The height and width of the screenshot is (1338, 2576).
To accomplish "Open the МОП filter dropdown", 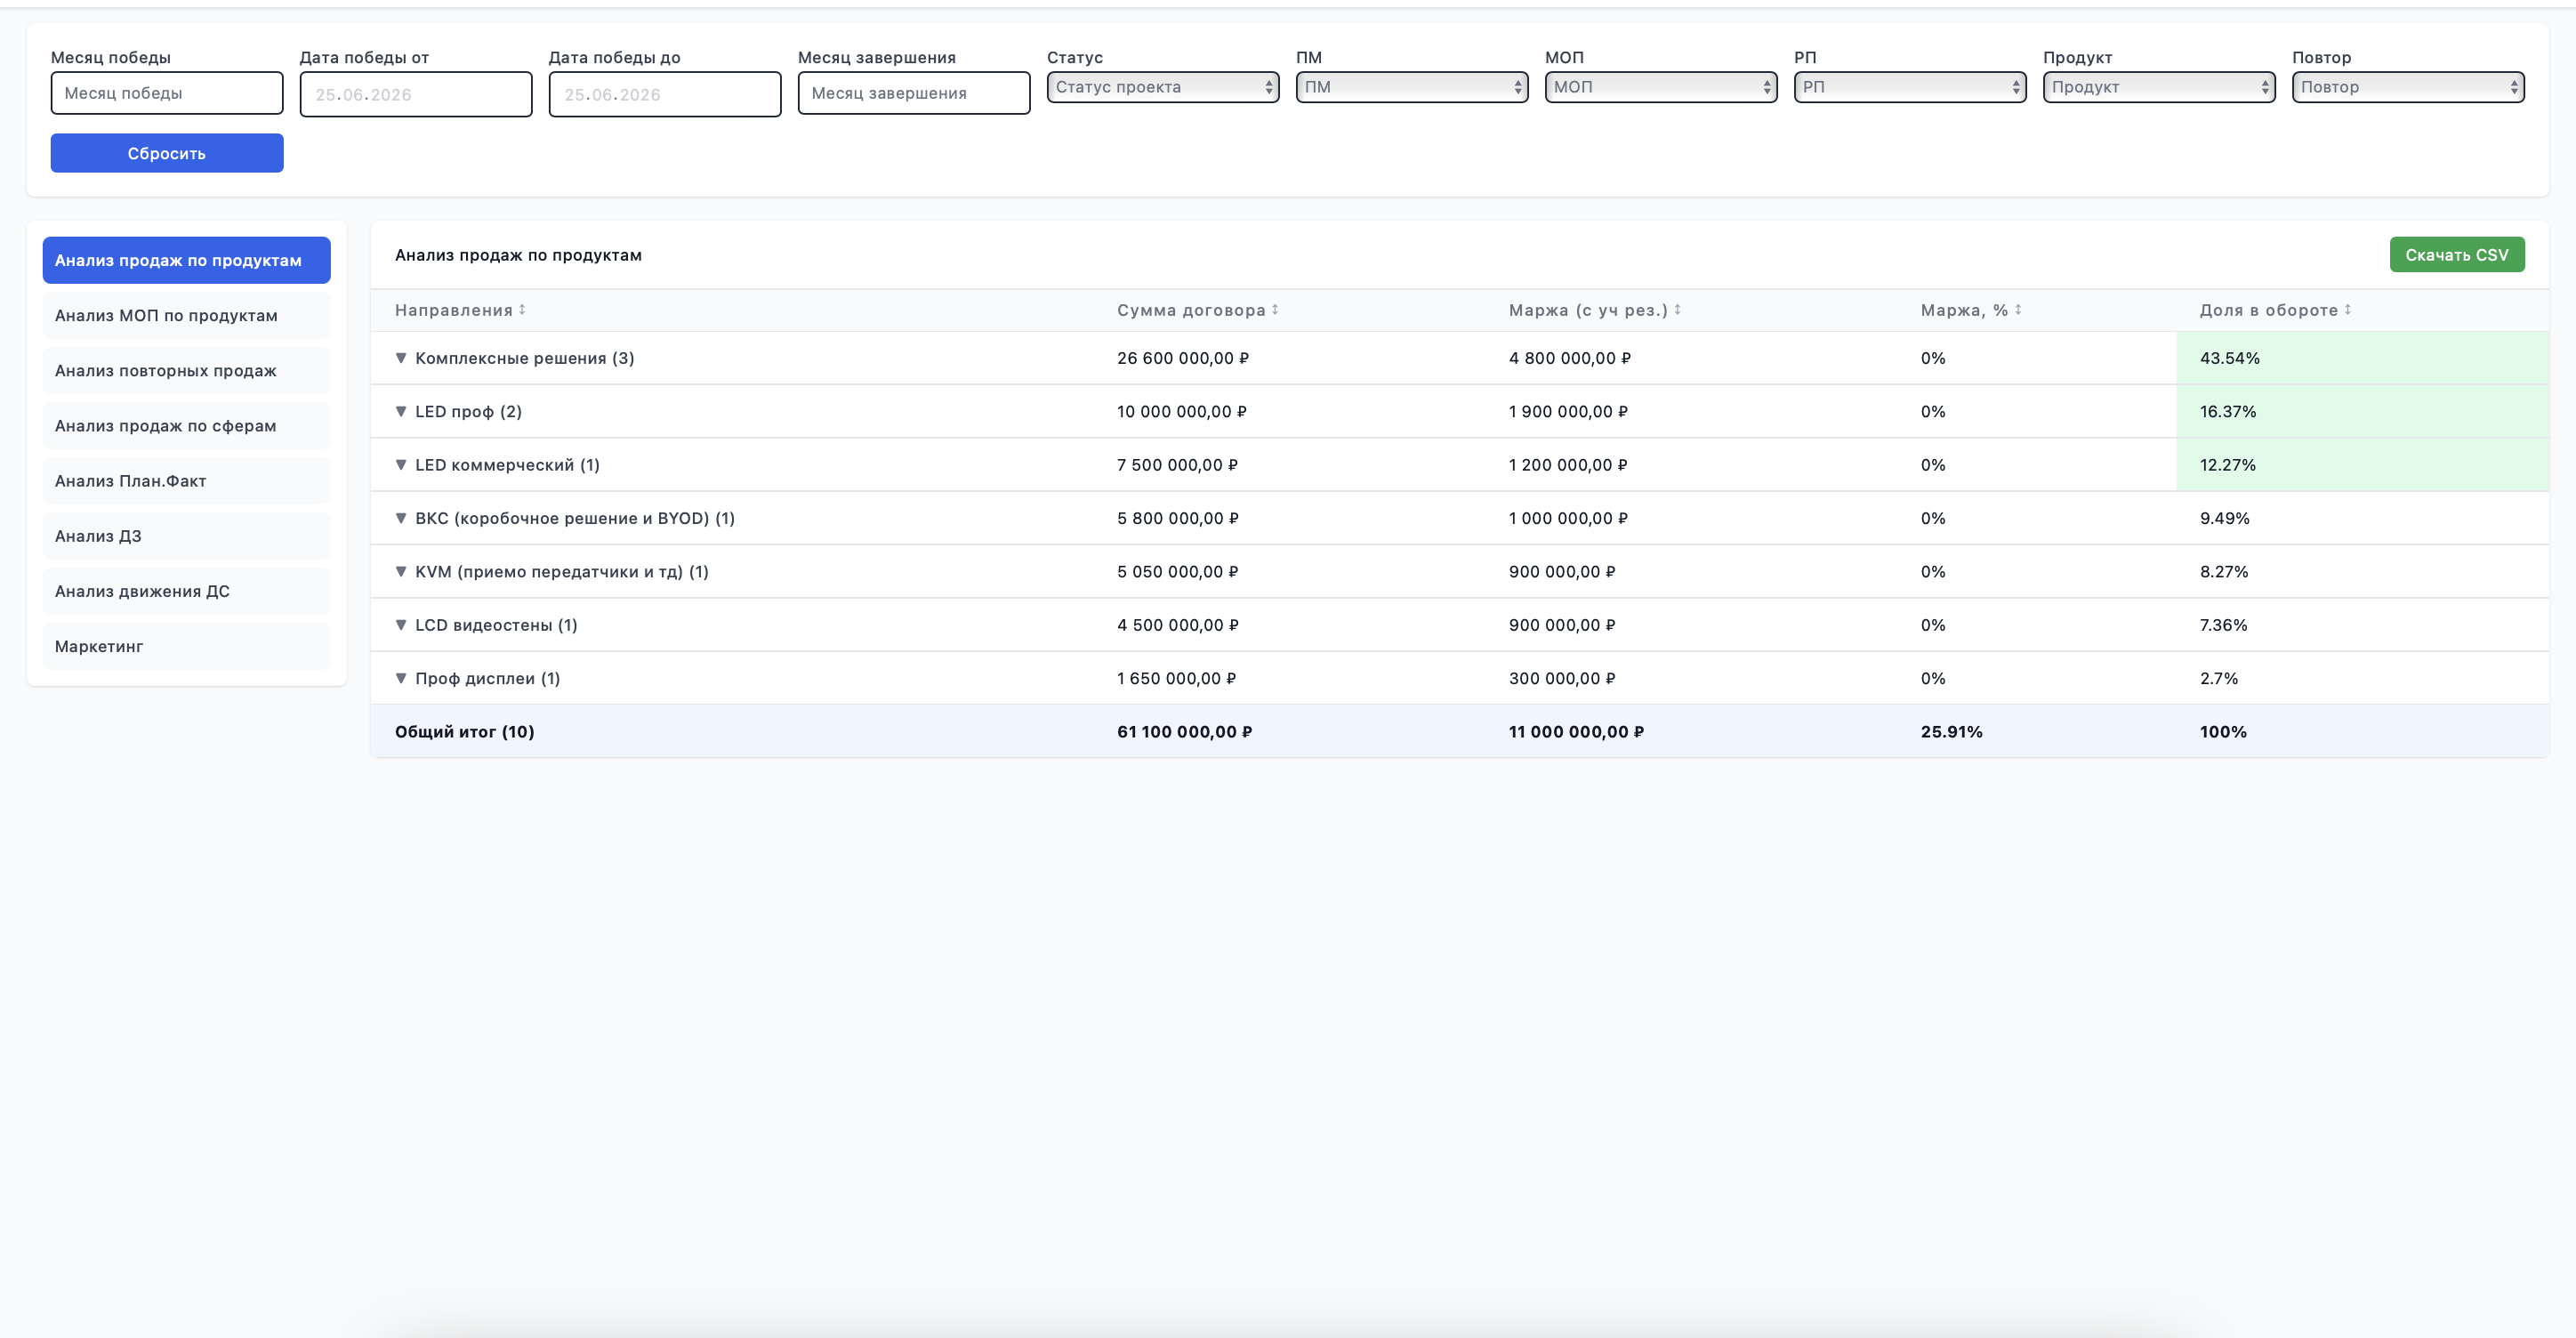I will 1661,87.
